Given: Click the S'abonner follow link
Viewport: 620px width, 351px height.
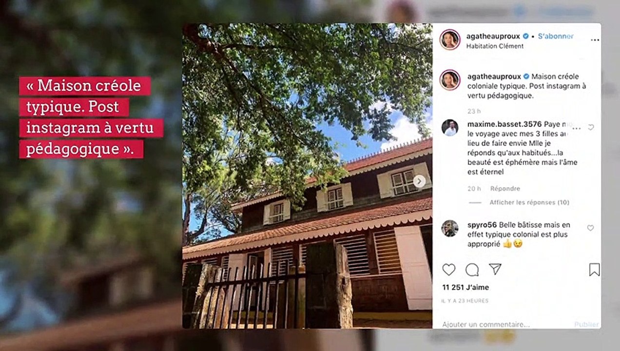Looking at the screenshot, I should [556, 36].
